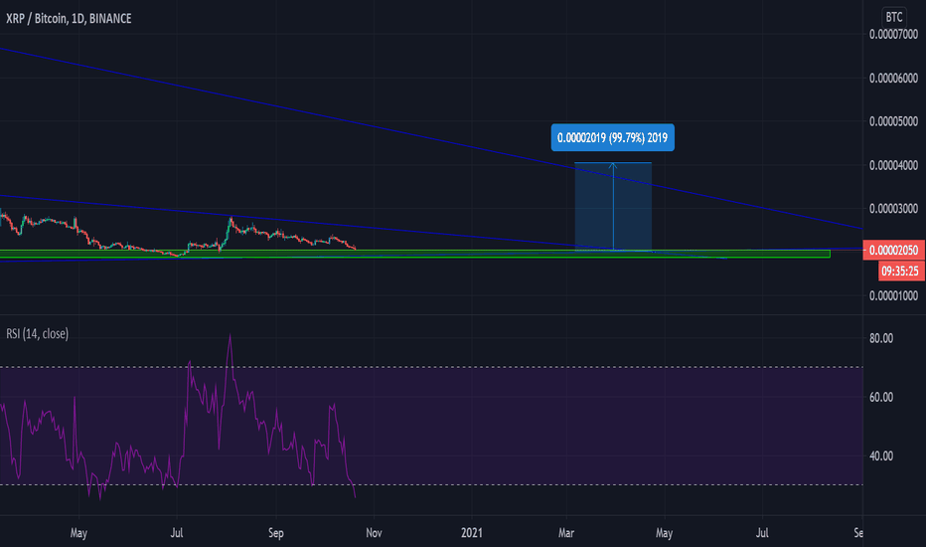
Task: Select the blue price range measurement box
Action: 613,207
